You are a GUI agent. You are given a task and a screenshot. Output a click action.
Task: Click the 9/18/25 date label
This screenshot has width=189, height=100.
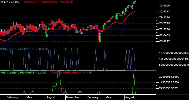click(x=5, y=49)
